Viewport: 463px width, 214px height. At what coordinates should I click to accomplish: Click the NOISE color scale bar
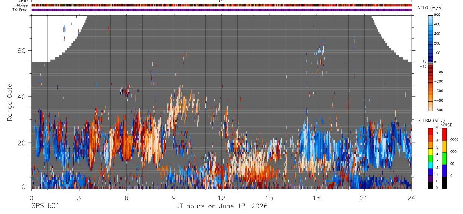coord(445,158)
